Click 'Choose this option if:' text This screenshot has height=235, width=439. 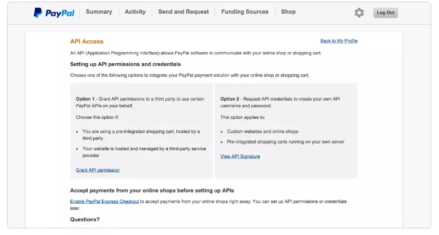tap(97, 117)
